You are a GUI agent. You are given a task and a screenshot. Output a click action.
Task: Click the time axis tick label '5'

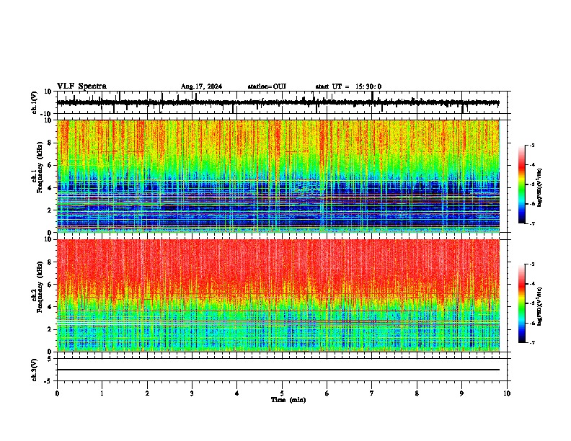pyautogui.click(x=282, y=393)
